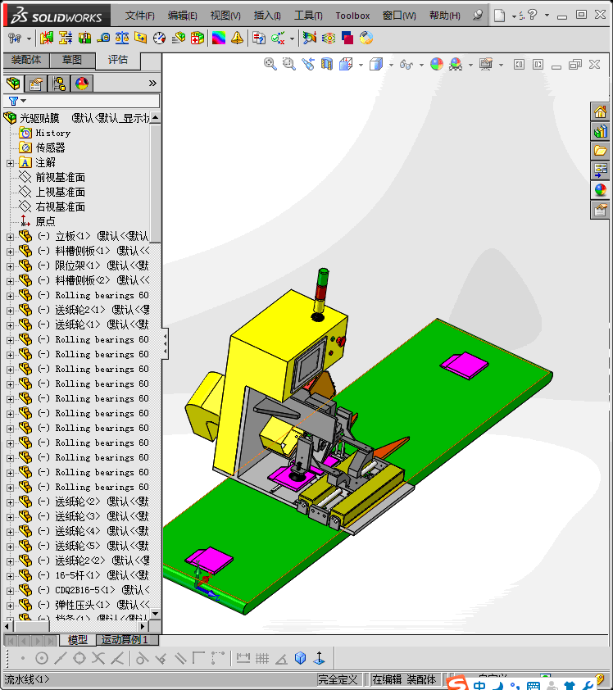Click the Curvature rainbow display icon

[x=219, y=39]
